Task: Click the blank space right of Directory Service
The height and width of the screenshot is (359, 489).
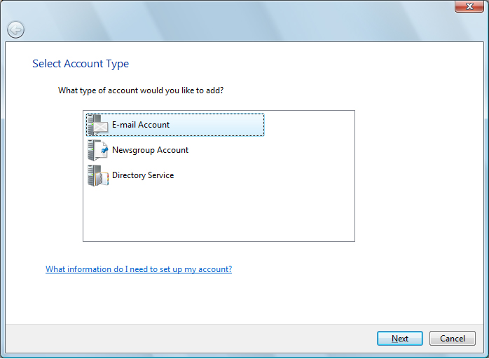Action: [x=263, y=175]
